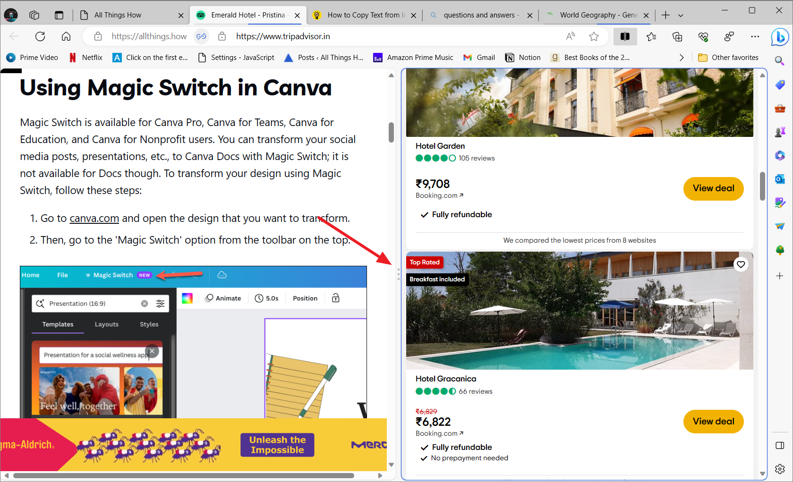Open Games panel from the sidebar
This screenshot has height=482, width=793.
pyautogui.click(x=780, y=131)
